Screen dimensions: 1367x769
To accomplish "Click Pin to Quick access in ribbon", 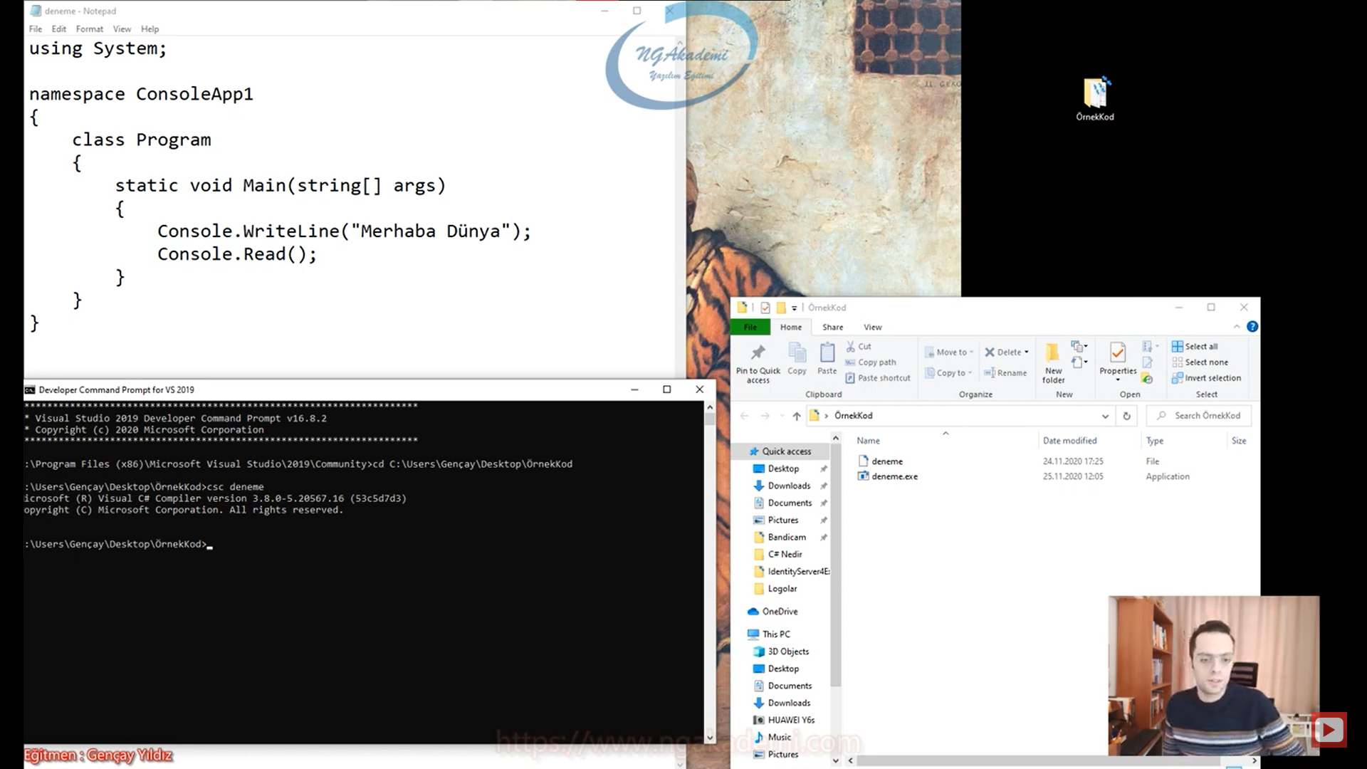I will (758, 363).
